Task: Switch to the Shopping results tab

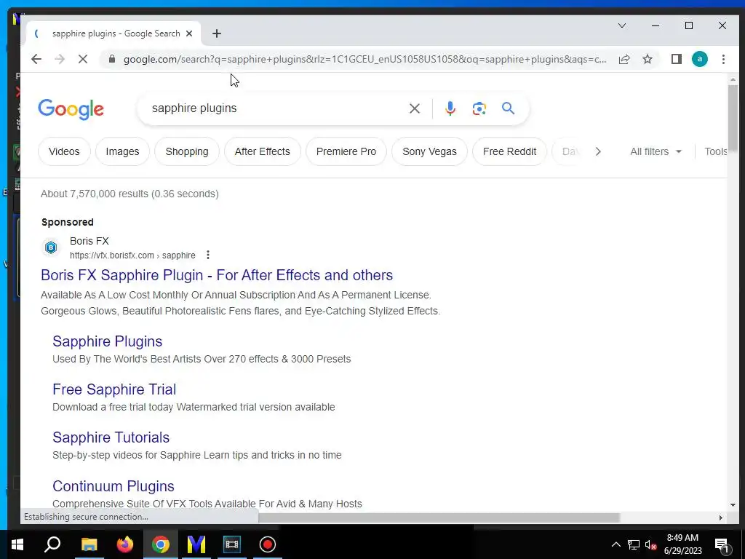Action: pos(187,151)
